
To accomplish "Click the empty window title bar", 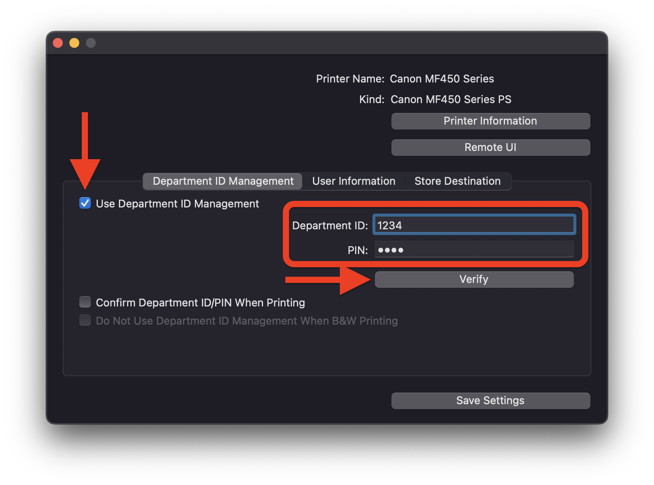I will (326, 43).
